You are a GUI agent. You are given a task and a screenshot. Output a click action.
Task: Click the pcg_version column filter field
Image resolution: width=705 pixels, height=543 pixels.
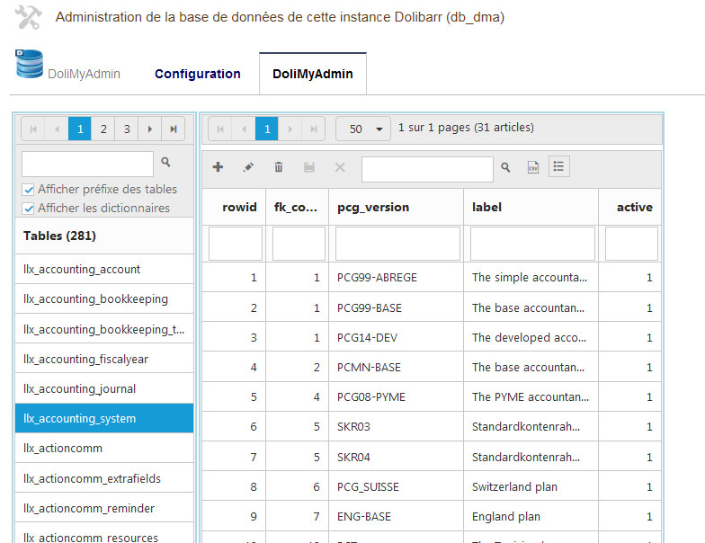[x=397, y=244]
